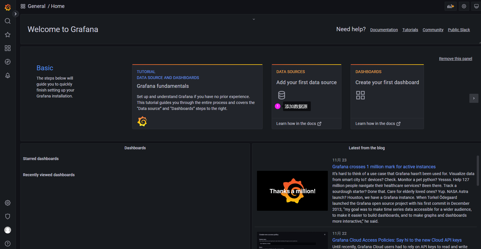481x249 pixels.
Task: Click next arrow to show more setup steps
Action: [474, 98]
